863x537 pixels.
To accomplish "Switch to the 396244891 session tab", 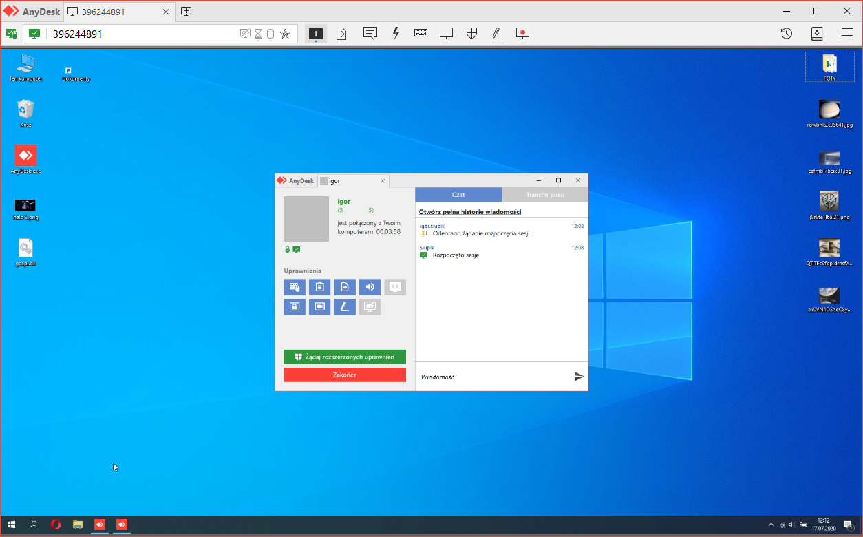I will point(120,11).
